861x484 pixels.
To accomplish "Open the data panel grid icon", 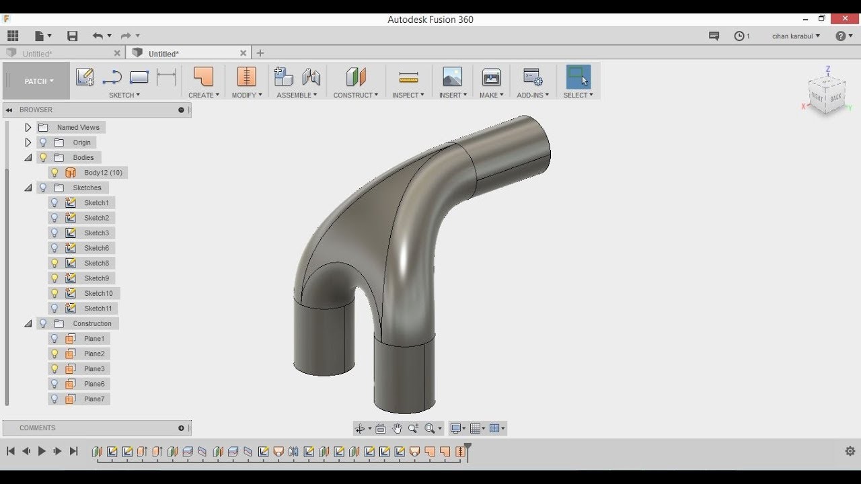I will [13, 36].
